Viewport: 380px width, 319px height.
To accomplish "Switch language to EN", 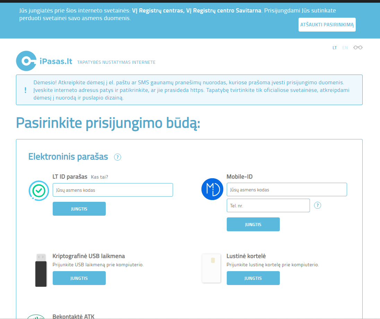I will tap(345, 48).
